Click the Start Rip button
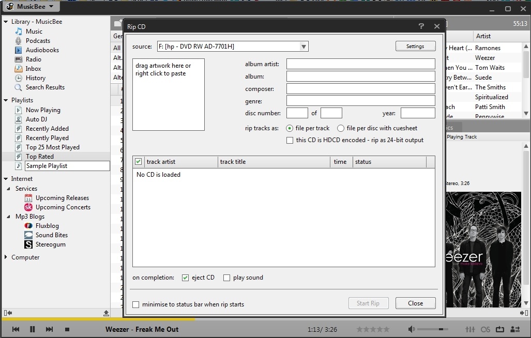 pyautogui.click(x=368, y=303)
